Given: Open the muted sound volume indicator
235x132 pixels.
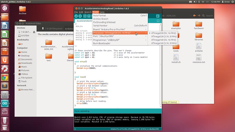Looking at the screenshot, I should tap(207, 2).
